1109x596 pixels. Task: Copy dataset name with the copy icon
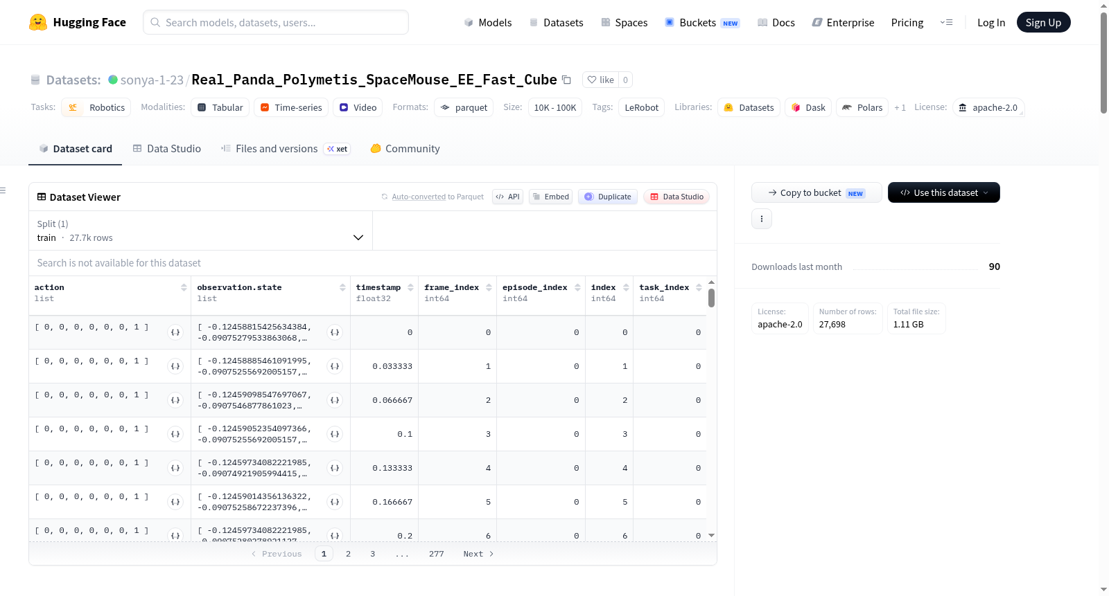[566, 80]
